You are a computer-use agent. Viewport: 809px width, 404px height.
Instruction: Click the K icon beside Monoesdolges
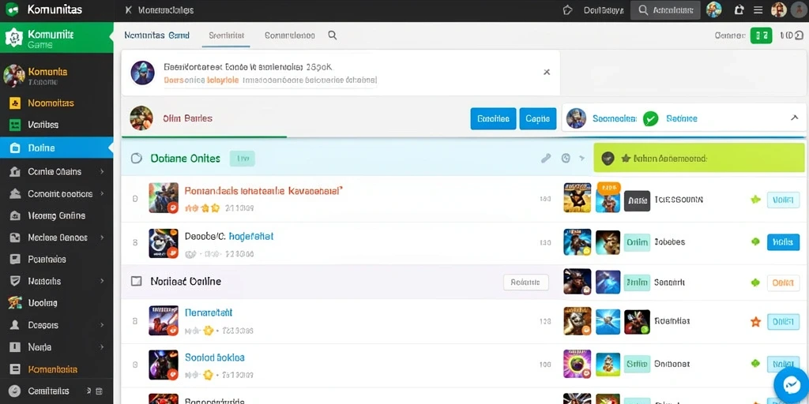click(128, 10)
